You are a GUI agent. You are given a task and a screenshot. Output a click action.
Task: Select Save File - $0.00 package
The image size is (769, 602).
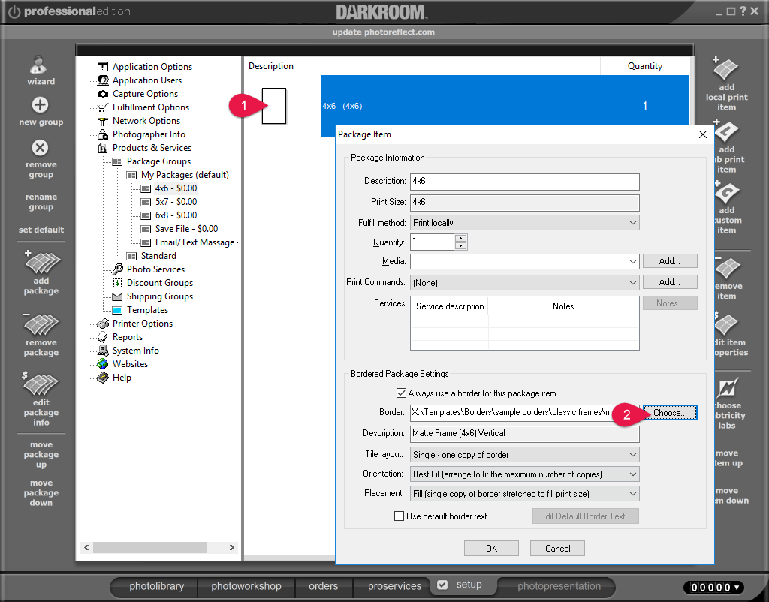pyautogui.click(x=186, y=228)
